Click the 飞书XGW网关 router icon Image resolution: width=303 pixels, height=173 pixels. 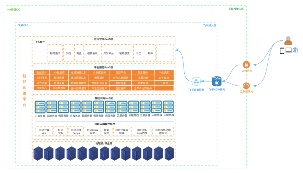pos(217,81)
